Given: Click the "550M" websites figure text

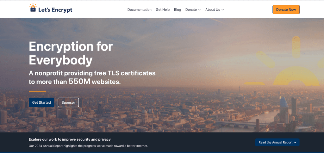Looking at the screenshot, I should 79,82.
